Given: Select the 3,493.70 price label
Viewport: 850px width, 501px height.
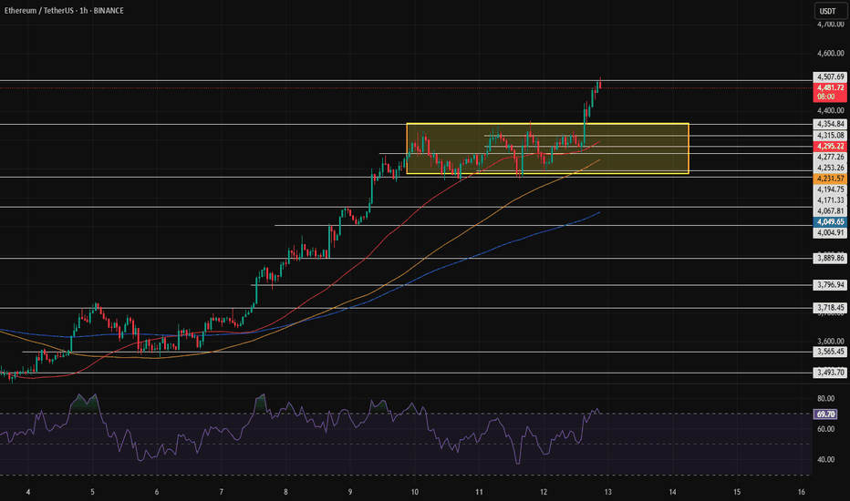Looking at the screenshot, I should pyautogui.click(x=830, y=373).
